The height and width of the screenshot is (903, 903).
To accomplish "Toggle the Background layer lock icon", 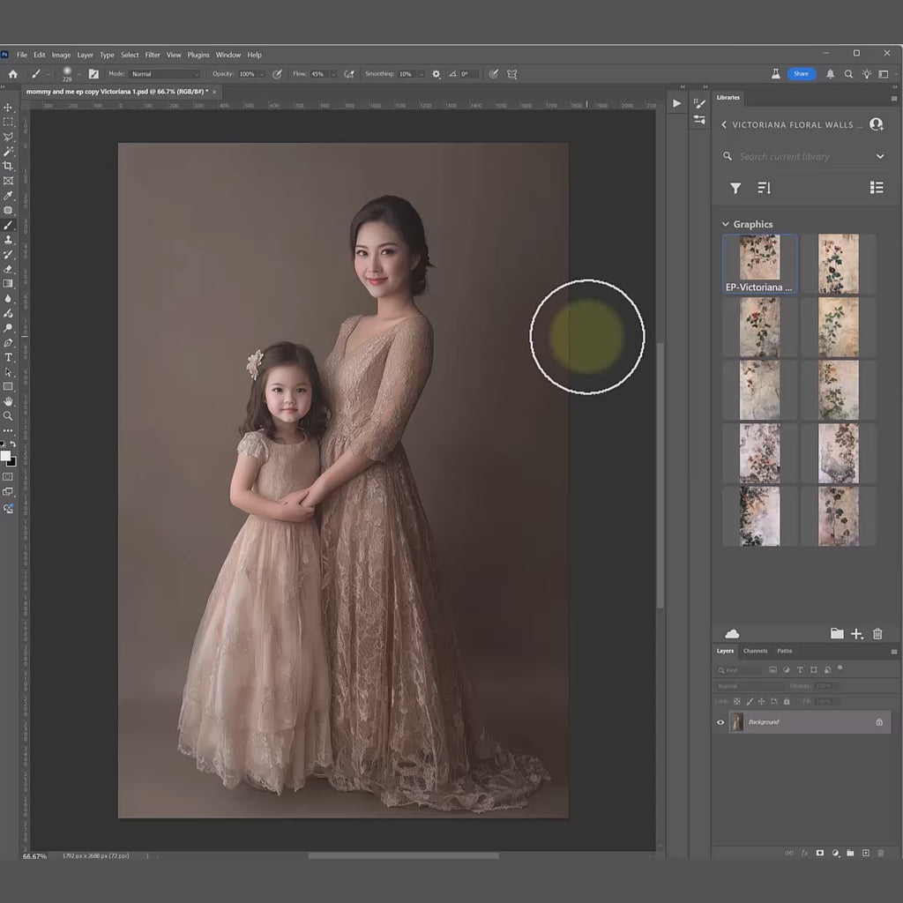I will (x=878, y=722).
